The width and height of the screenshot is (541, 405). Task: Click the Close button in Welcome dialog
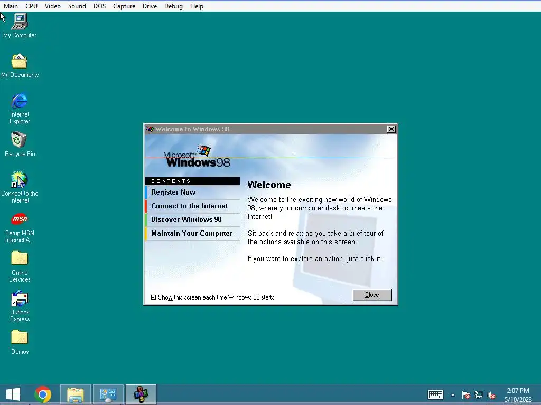pos(372,295)
